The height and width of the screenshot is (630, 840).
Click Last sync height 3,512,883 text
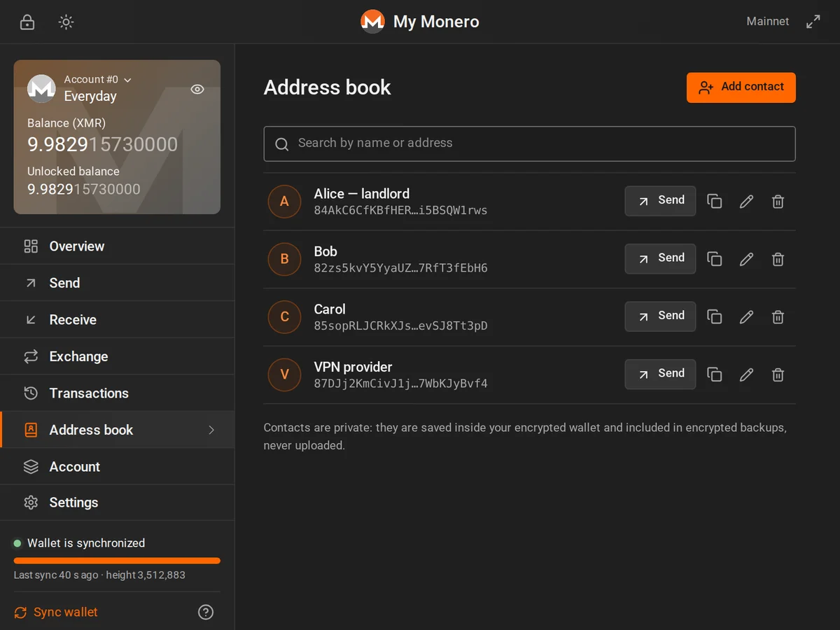(99, 575)
